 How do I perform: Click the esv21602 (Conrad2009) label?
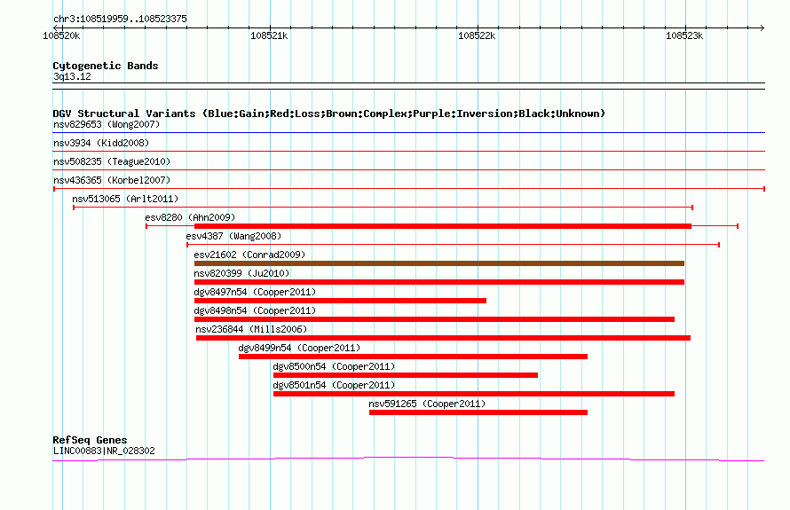coord(249,255)
